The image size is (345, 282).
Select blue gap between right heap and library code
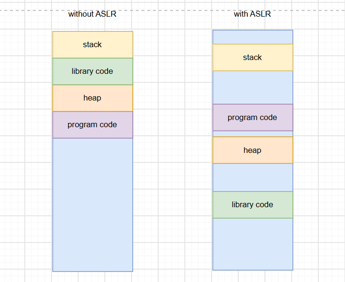click(x=253, y=178)
